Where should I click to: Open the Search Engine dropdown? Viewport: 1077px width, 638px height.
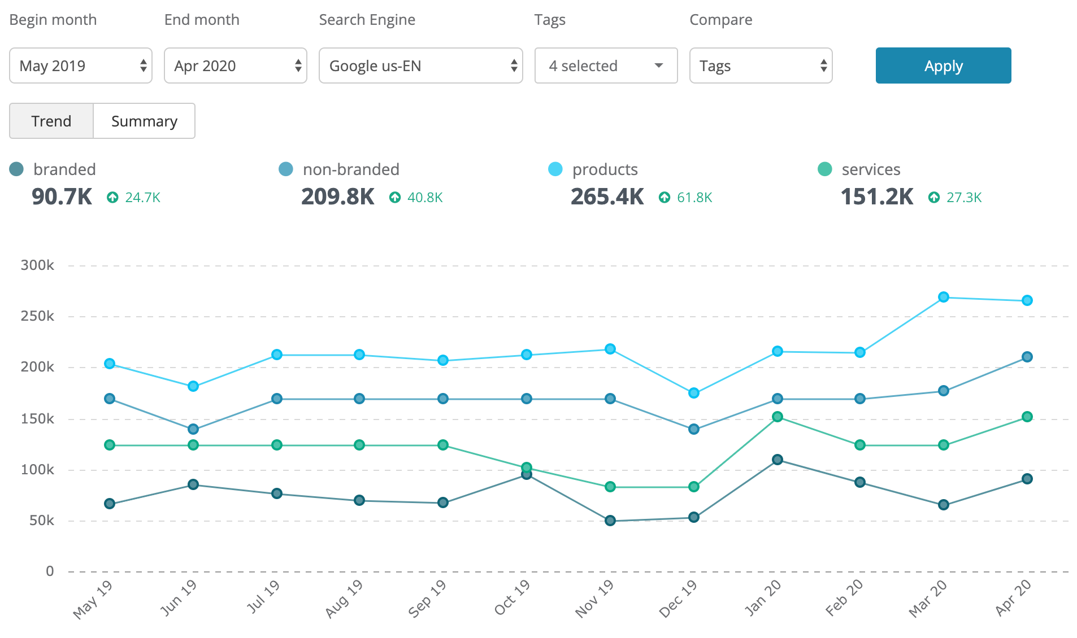pyautogui.click(x=420, y=65)
